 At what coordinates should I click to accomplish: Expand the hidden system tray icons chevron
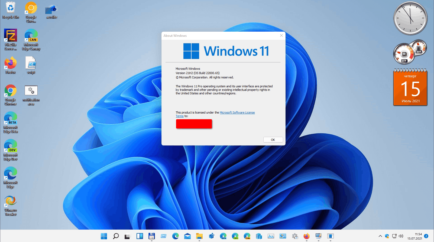380,236
